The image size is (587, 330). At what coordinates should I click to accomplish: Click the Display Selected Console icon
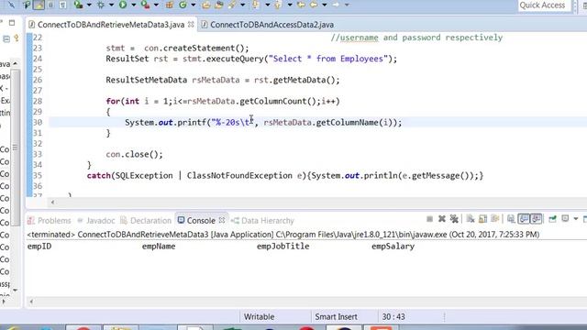[565, 219]
